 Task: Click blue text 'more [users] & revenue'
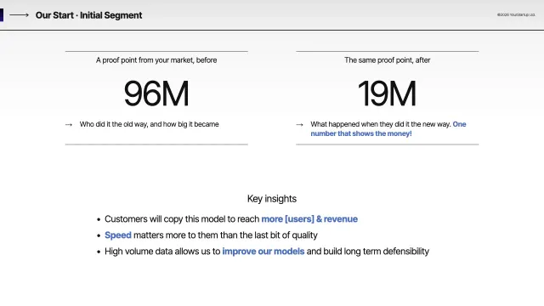pos(309,219)
